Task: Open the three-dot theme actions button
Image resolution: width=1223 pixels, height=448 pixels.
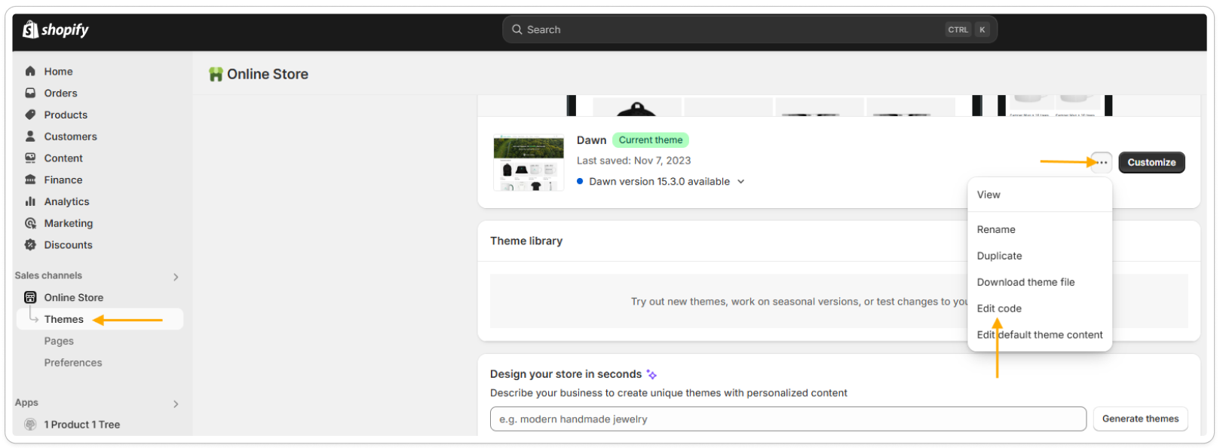Action: (x=1102, y=162)
